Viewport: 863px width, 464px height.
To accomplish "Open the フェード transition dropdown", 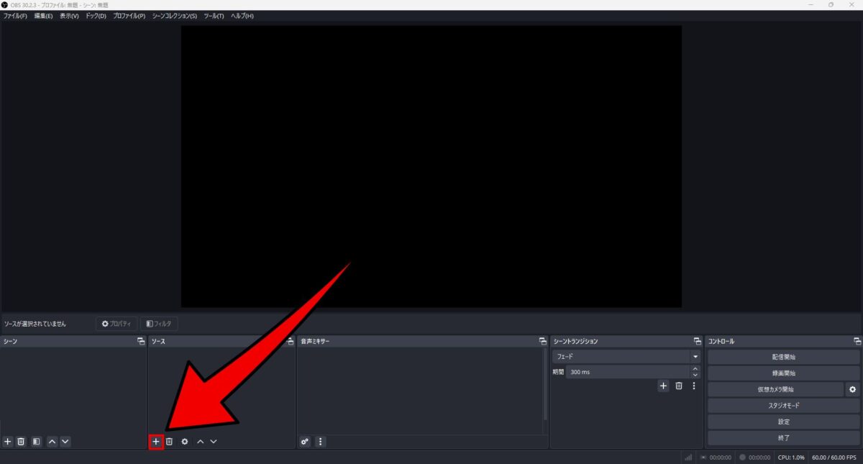I will [695, 356].
